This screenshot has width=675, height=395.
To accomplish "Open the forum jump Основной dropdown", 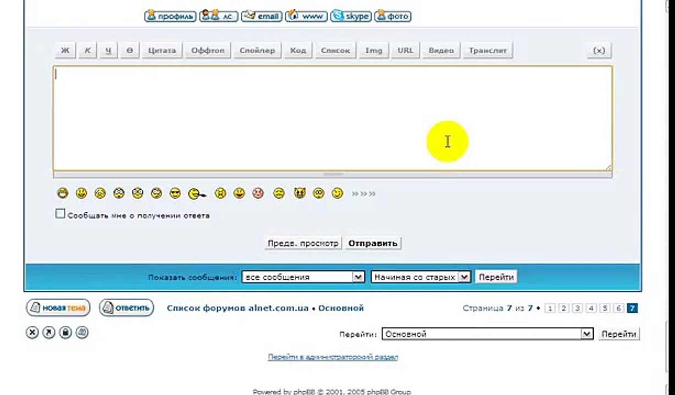I will tap(487, 334).
